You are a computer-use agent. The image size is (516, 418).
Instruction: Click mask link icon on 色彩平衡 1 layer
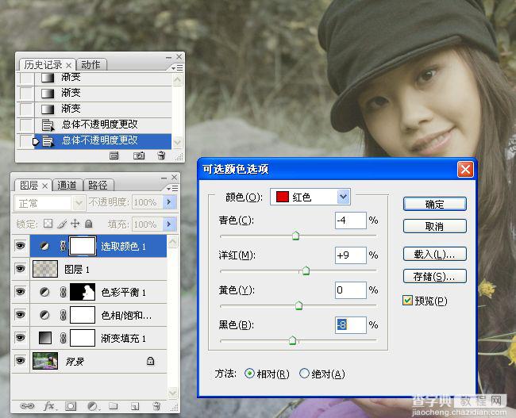[63, 292]
